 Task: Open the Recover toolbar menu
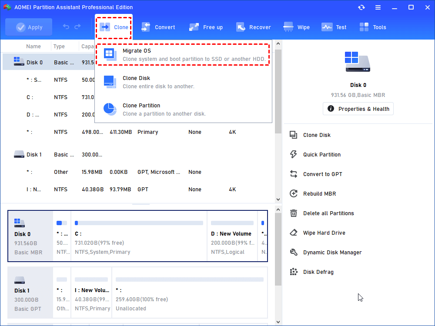[x=253, y=27]
